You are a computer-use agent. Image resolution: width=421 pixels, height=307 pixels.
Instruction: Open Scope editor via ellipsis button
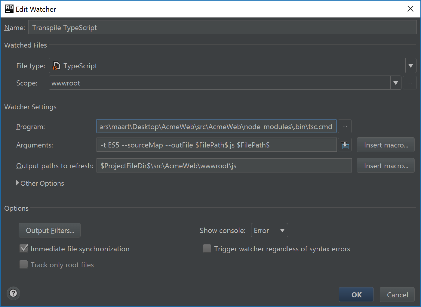point(410,83)
